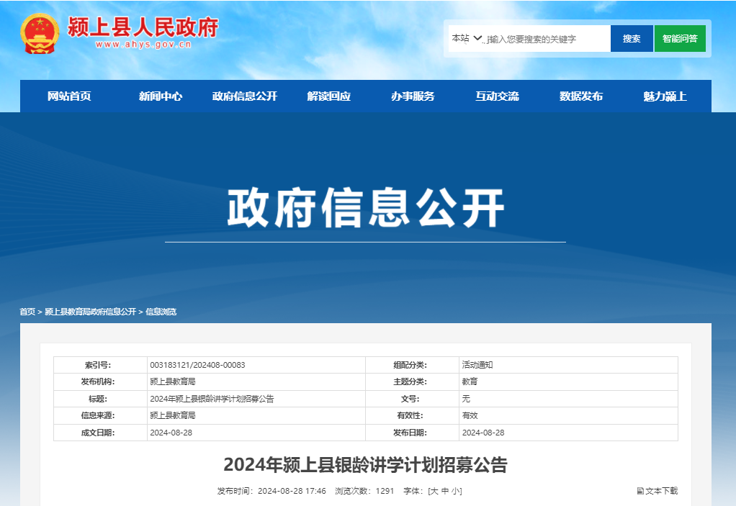The image size is (736, 506).
Task: Click the blue 搜索 button
Action: coord(632,38)
